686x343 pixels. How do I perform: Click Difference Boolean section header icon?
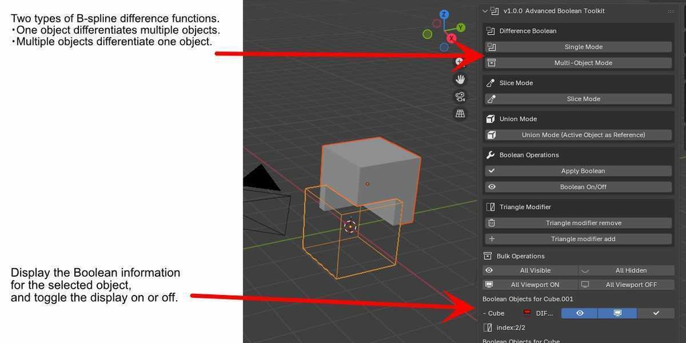[491, 31]
